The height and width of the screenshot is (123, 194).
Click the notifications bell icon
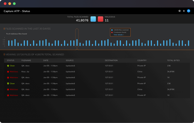pyautogui.click(x=184, y=11)
